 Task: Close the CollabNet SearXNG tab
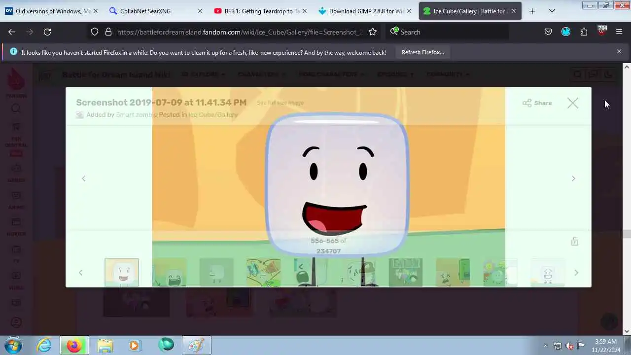click(x=200, y=11)
